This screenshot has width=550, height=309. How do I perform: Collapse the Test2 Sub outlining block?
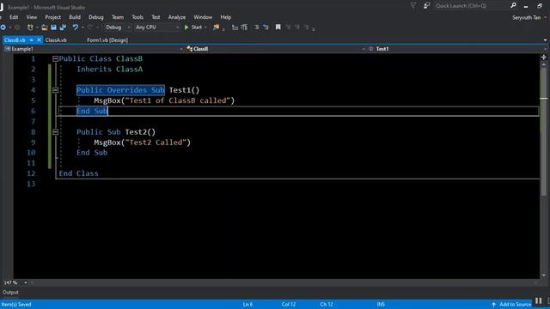coord(55,132)
